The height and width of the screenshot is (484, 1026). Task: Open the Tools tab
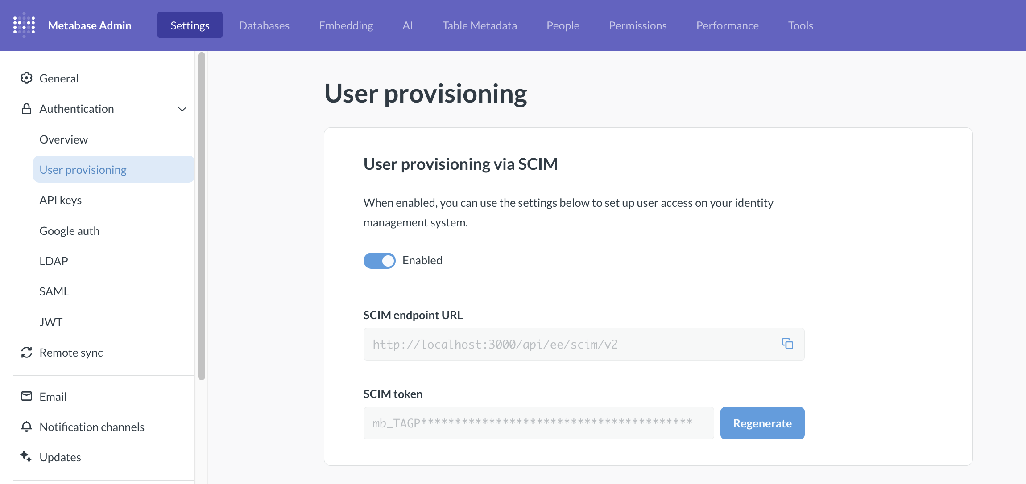click(x=800, y=25)
